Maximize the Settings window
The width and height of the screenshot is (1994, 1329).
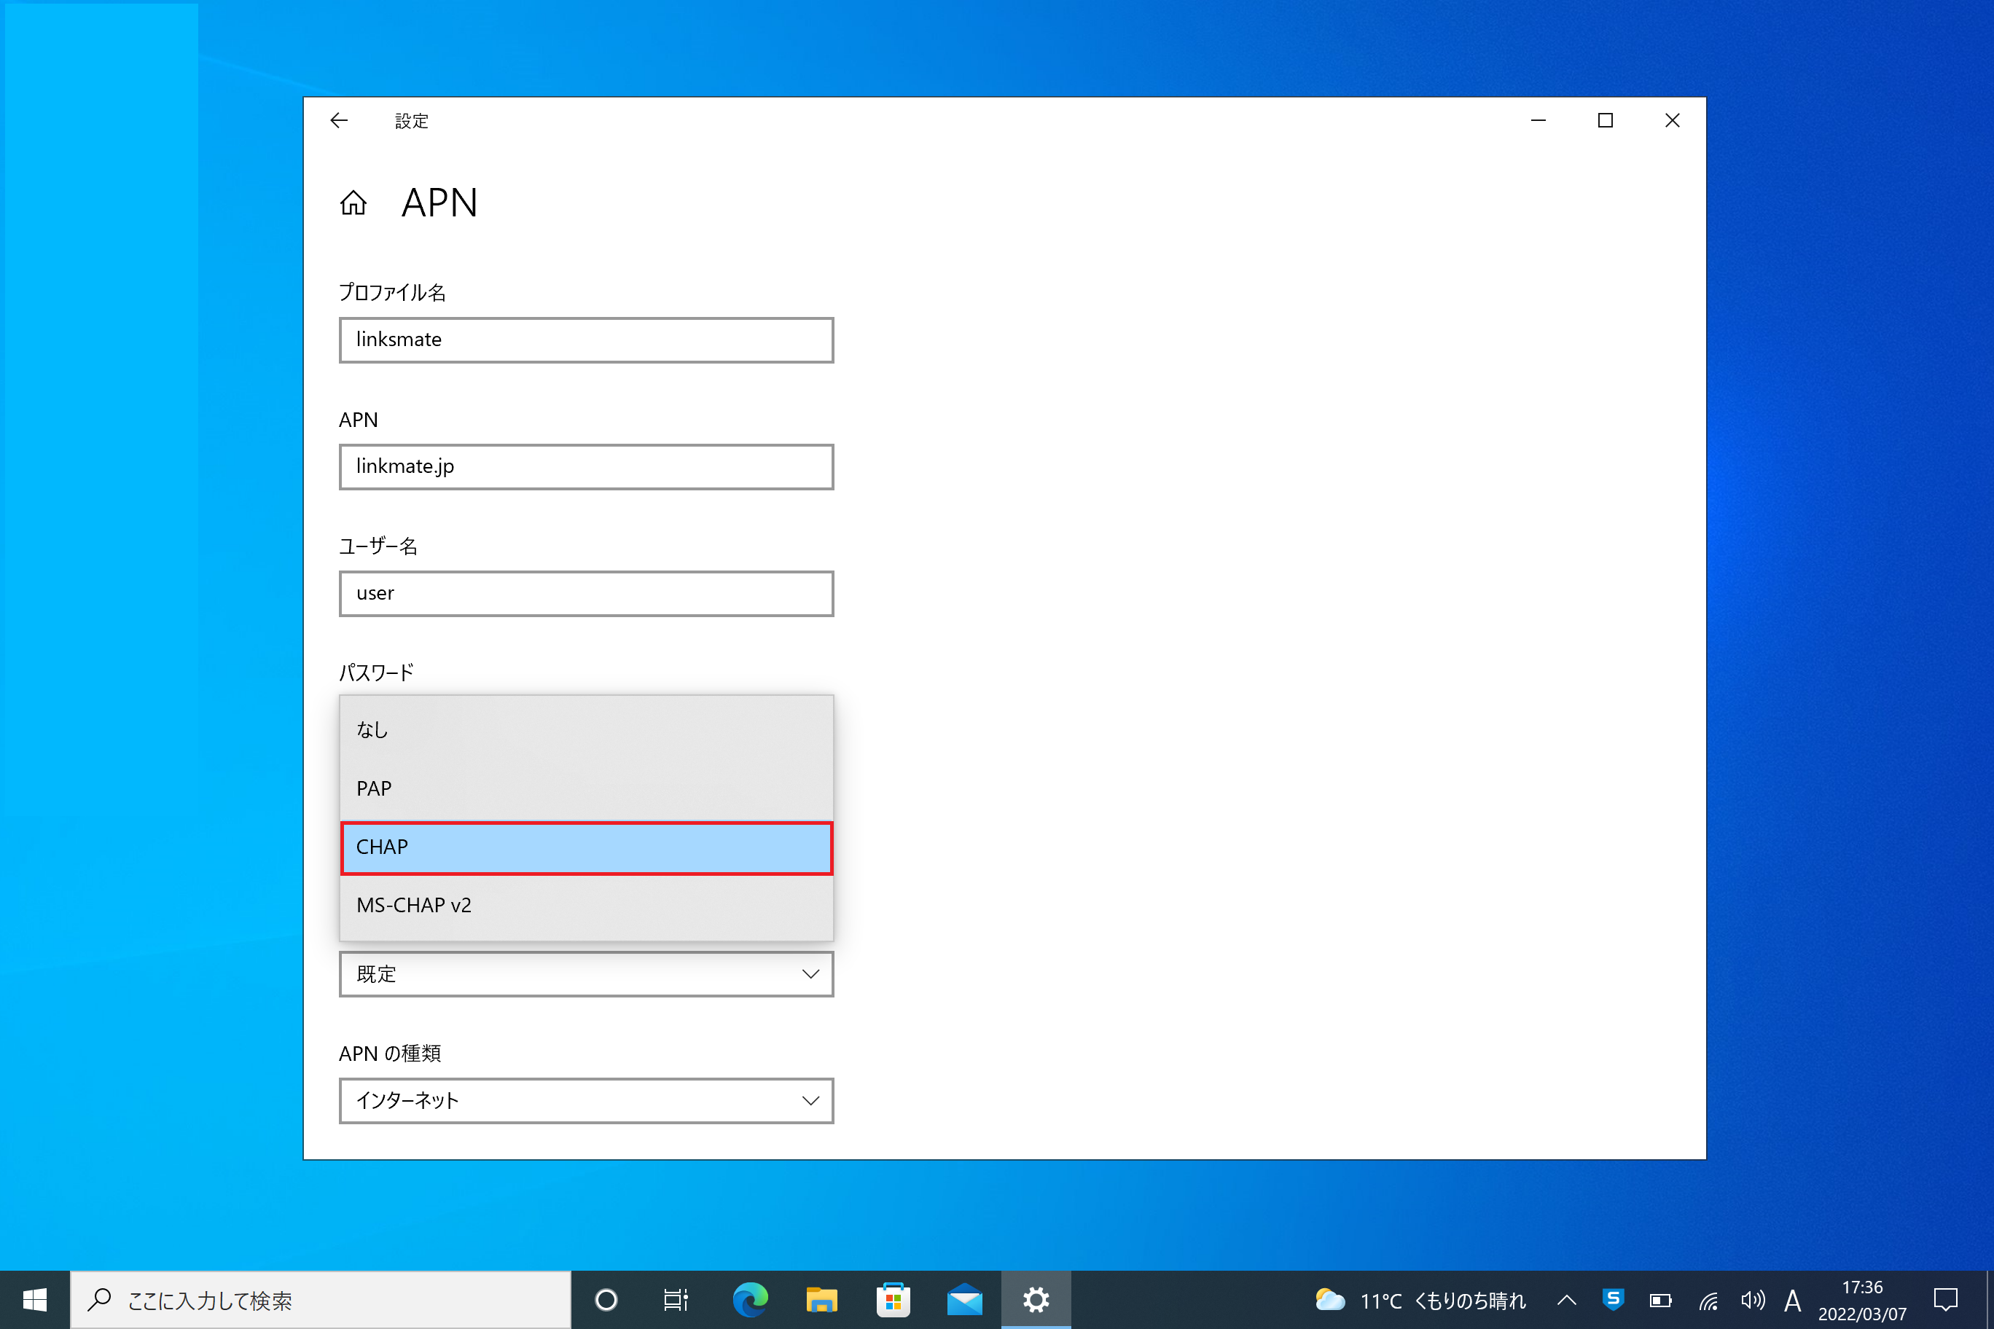1605,120
